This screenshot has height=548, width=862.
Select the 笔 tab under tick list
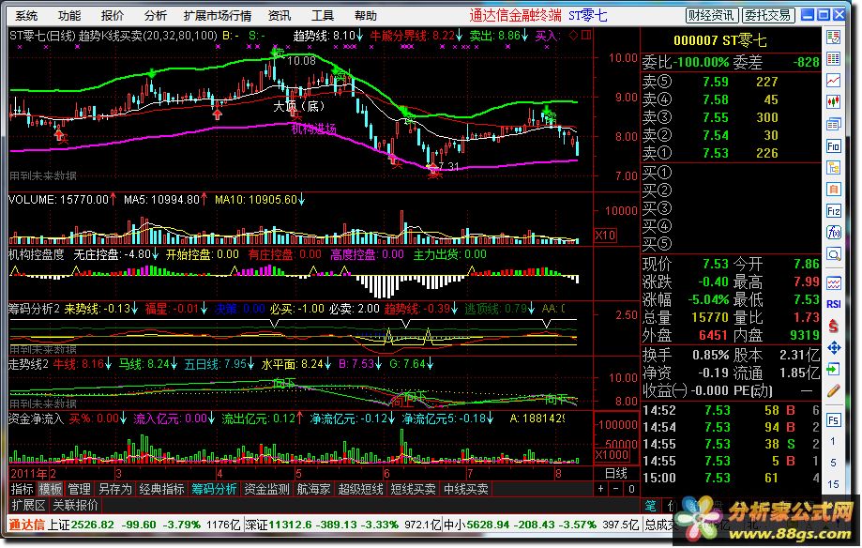click(650, 505)
